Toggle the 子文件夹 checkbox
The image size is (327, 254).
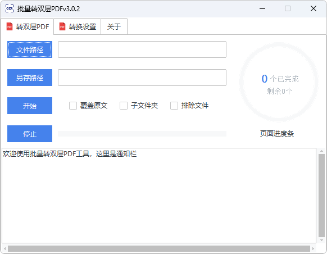(x=124, y=106)
